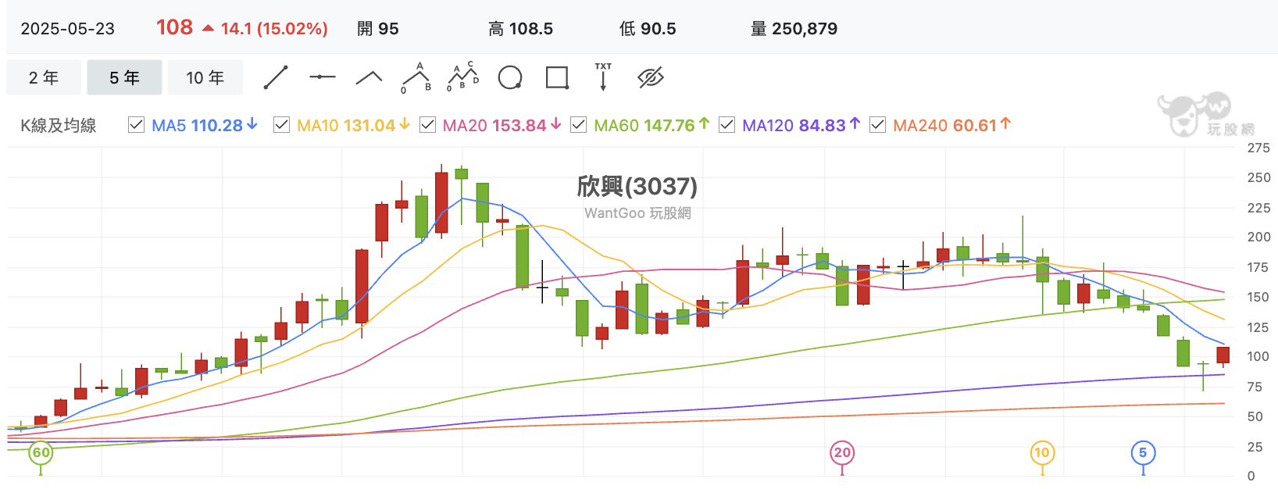Uncheck the MA5 moving average checkbox
Screen dimensions: 1278x489
coord(136,125)
